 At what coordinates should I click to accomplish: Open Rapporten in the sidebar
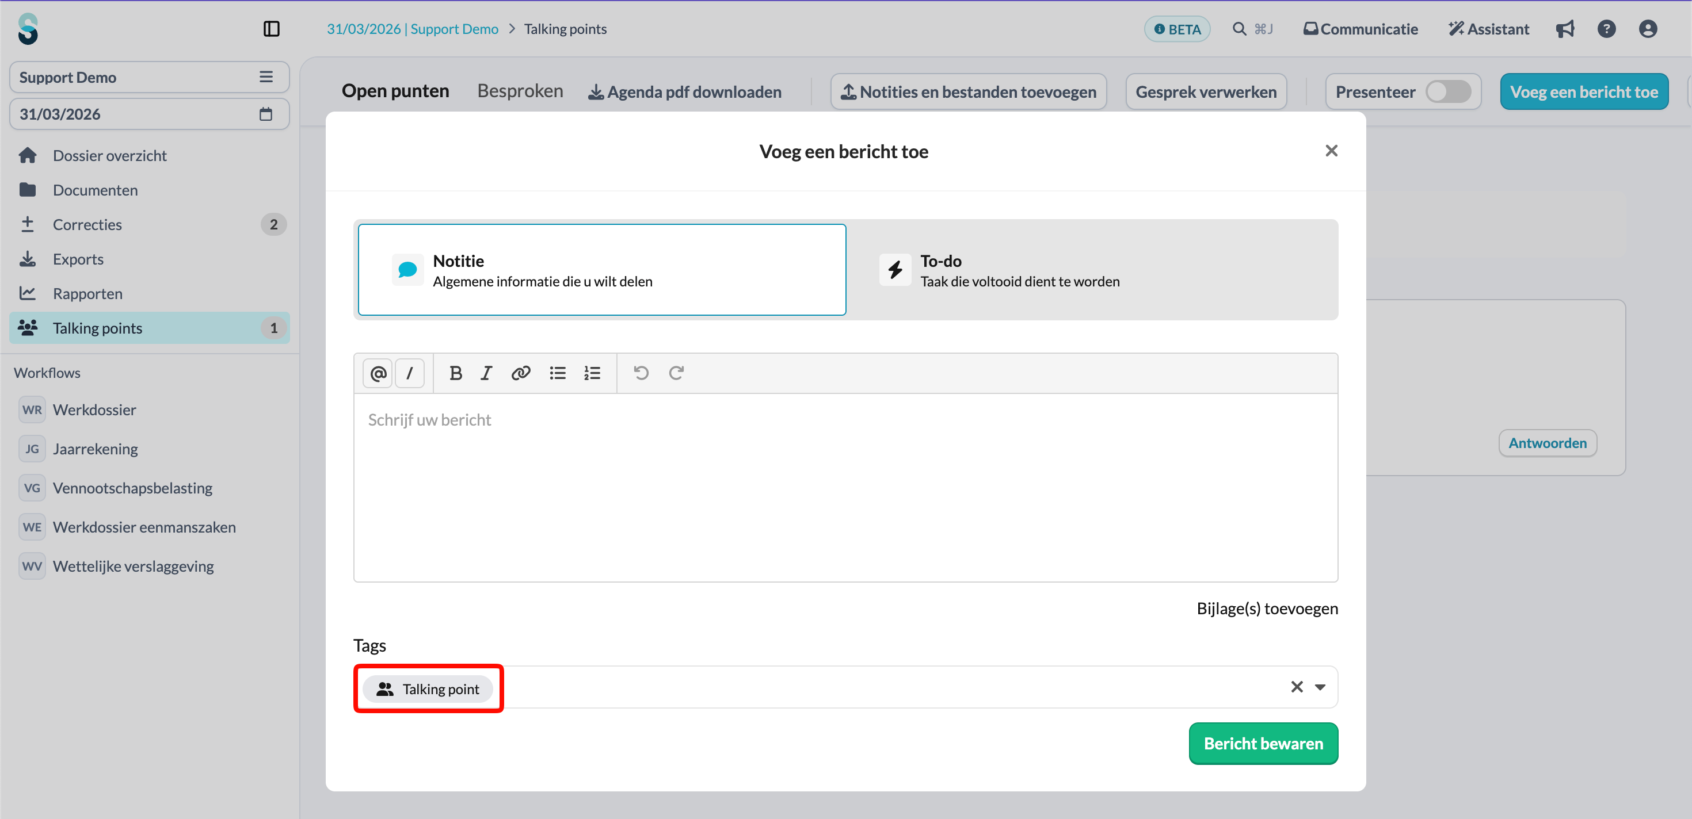[x=150, y=293]
